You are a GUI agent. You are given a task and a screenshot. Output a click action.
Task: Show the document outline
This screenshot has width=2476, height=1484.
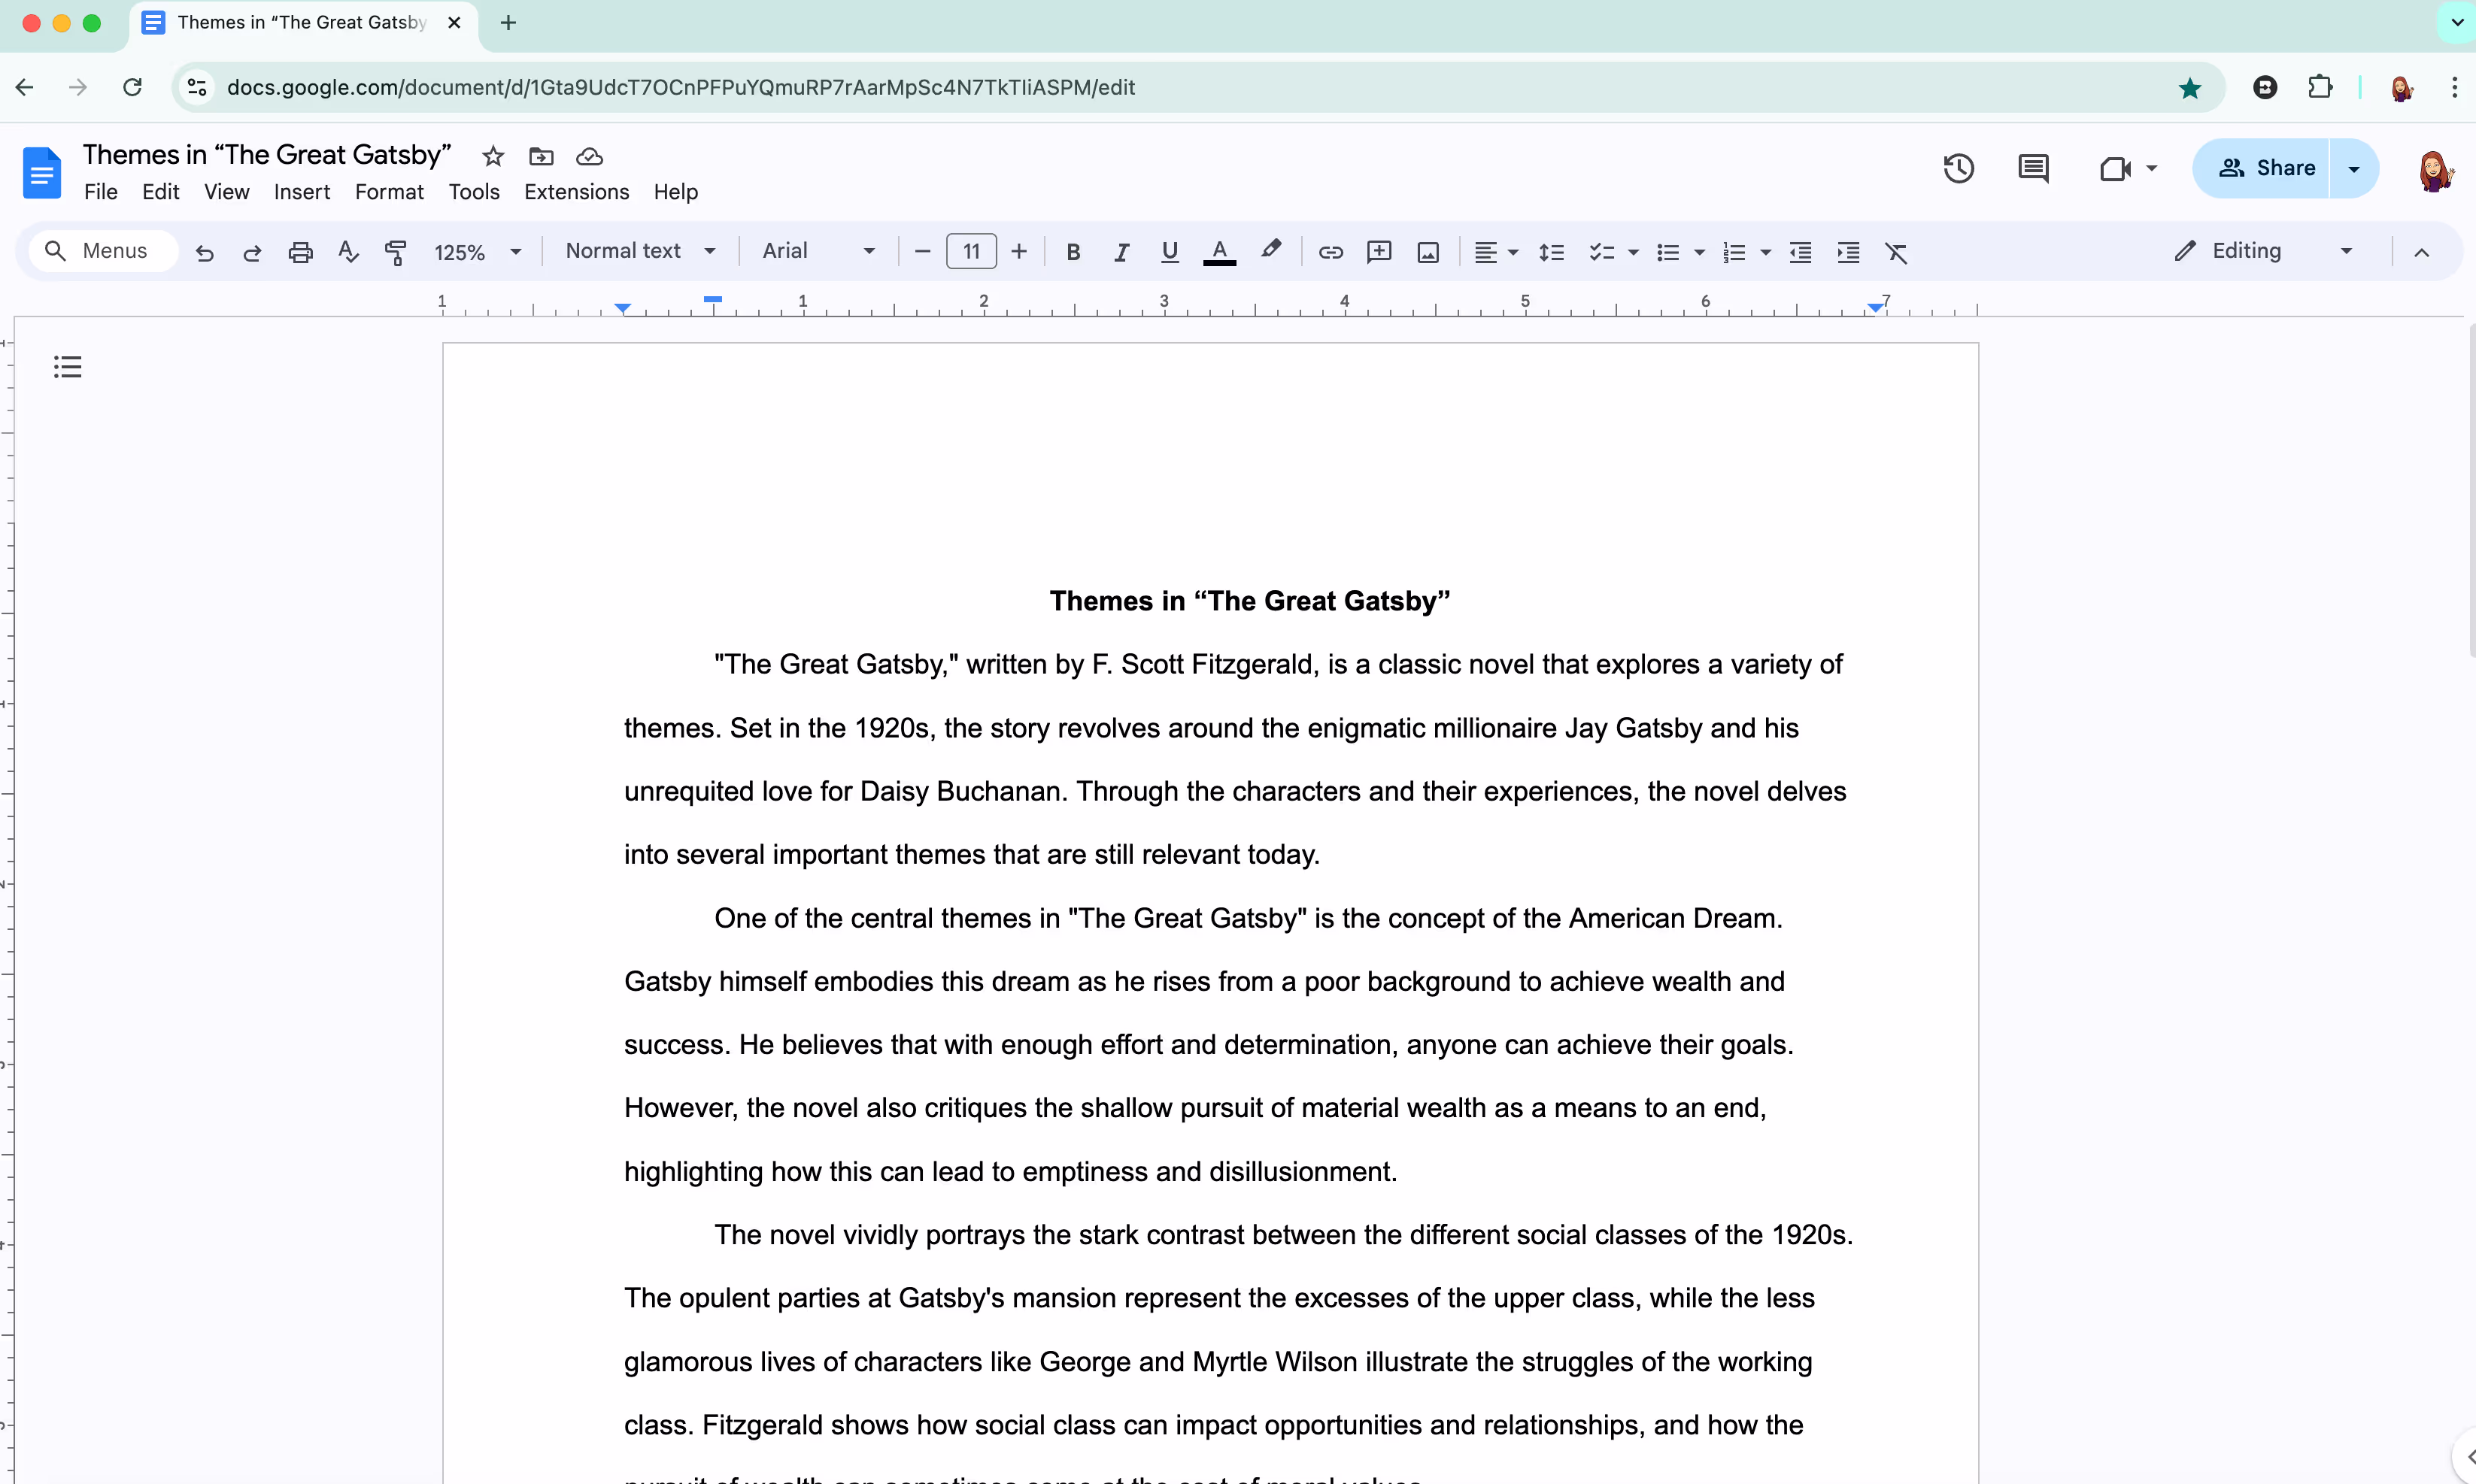click(66, 366)
